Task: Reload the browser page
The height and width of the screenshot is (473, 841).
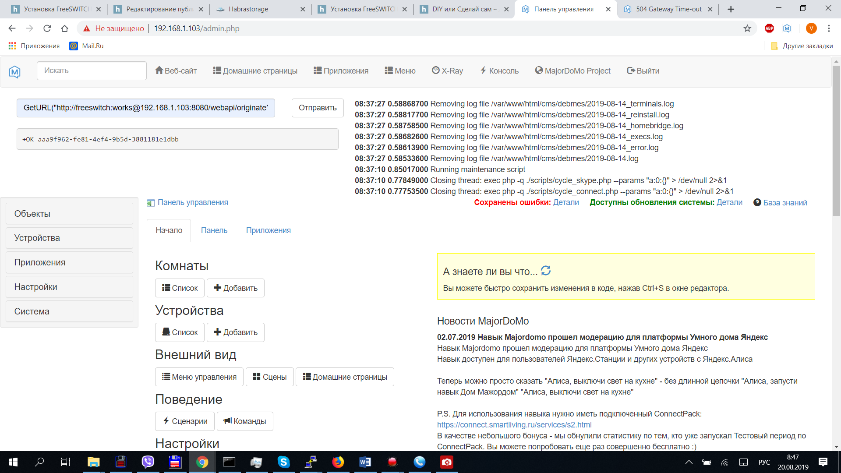Action: pos(47,28)
